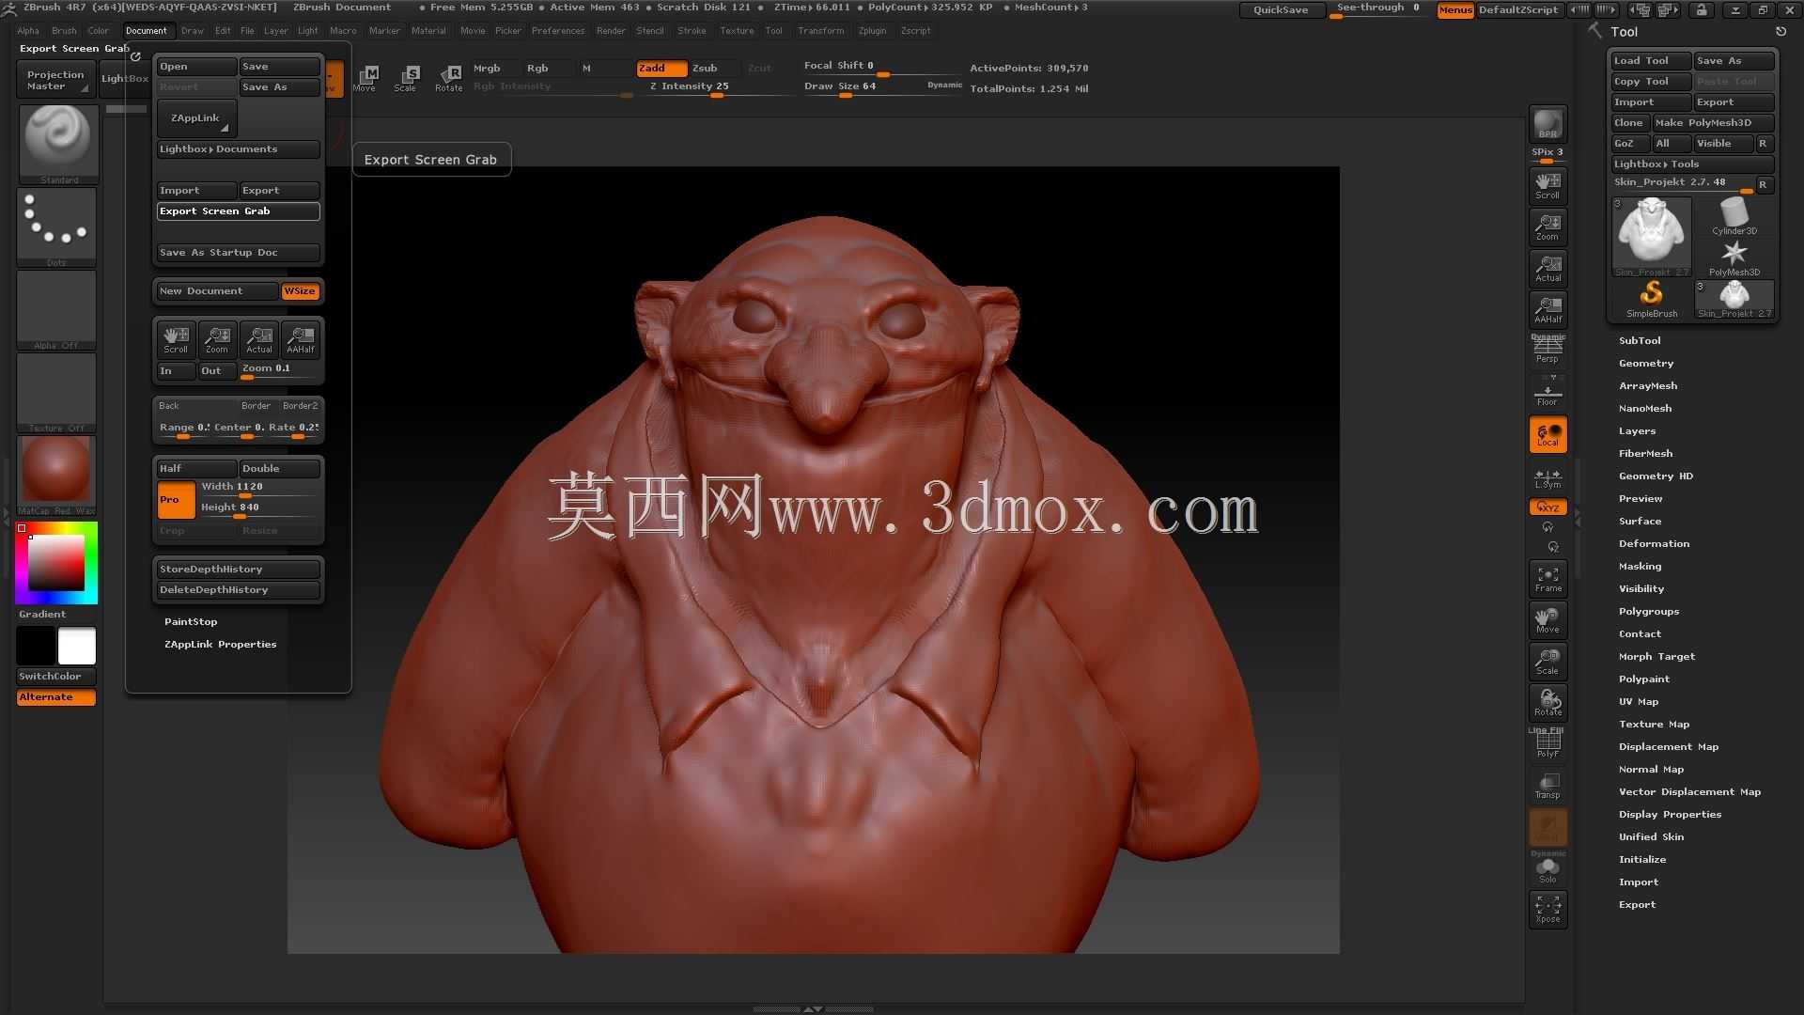Click the New Document button
The image size is (1804, 1015).
(x=217, y=291)
